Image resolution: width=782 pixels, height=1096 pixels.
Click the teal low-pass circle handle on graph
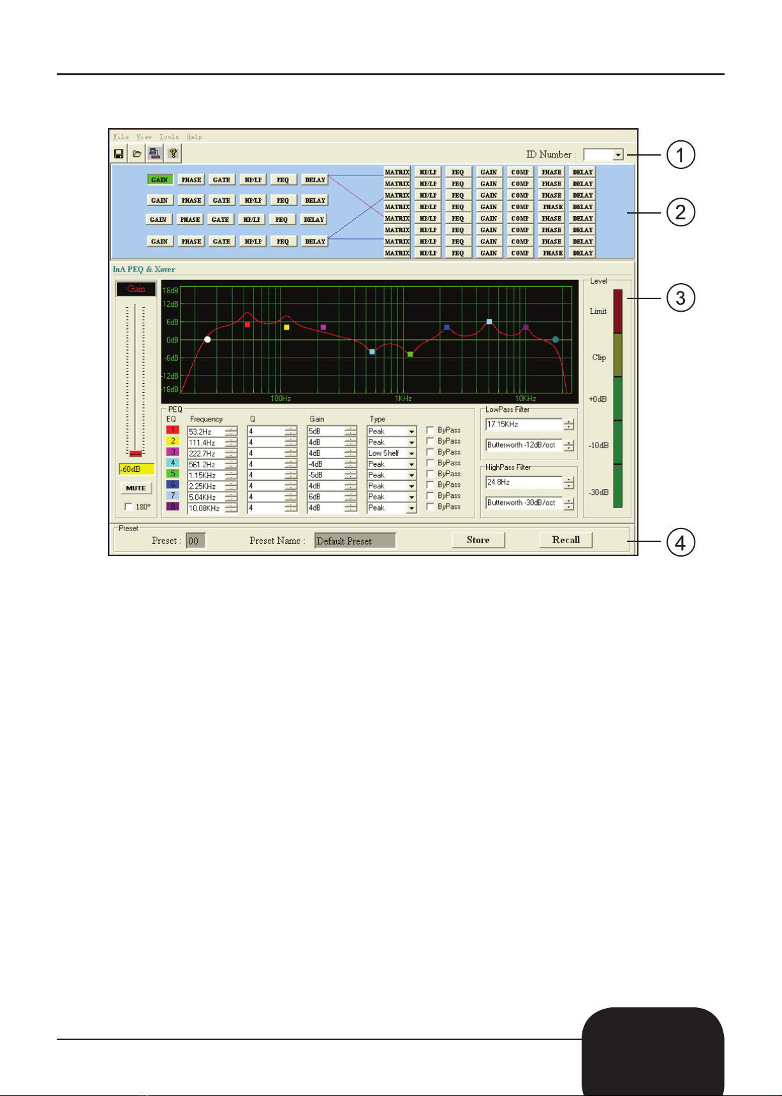tap(556, 339)
